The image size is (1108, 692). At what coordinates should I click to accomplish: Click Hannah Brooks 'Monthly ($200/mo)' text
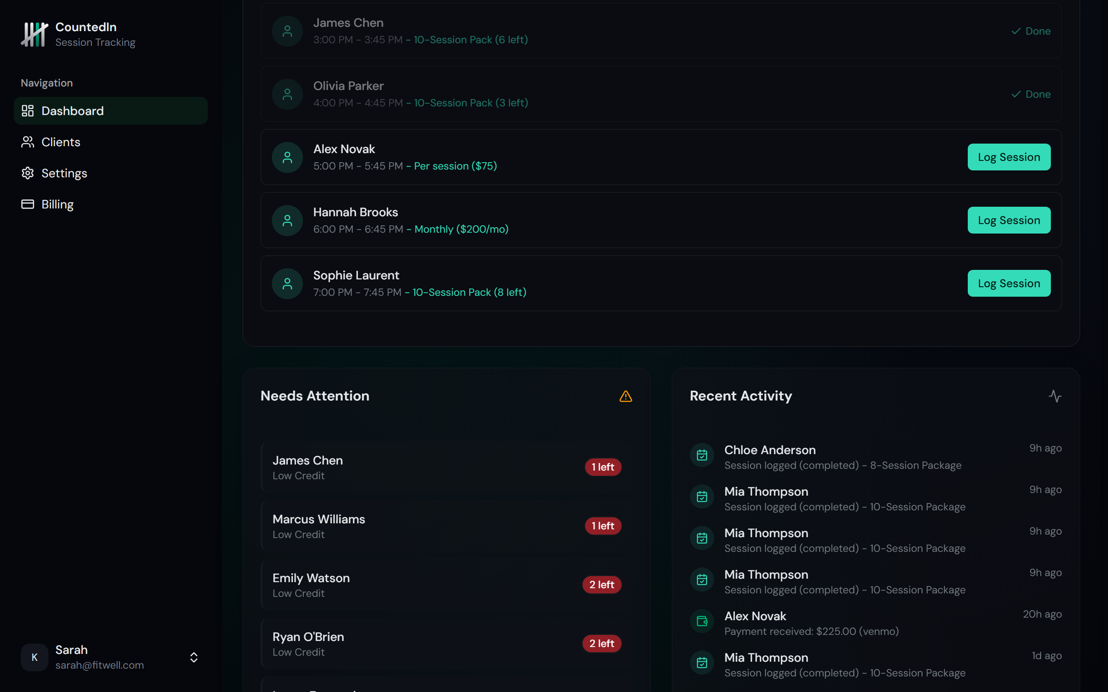pyautogui.click(x=461, y=229)
